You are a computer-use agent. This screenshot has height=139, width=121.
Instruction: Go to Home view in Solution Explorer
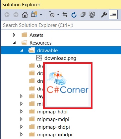[25, 15]
